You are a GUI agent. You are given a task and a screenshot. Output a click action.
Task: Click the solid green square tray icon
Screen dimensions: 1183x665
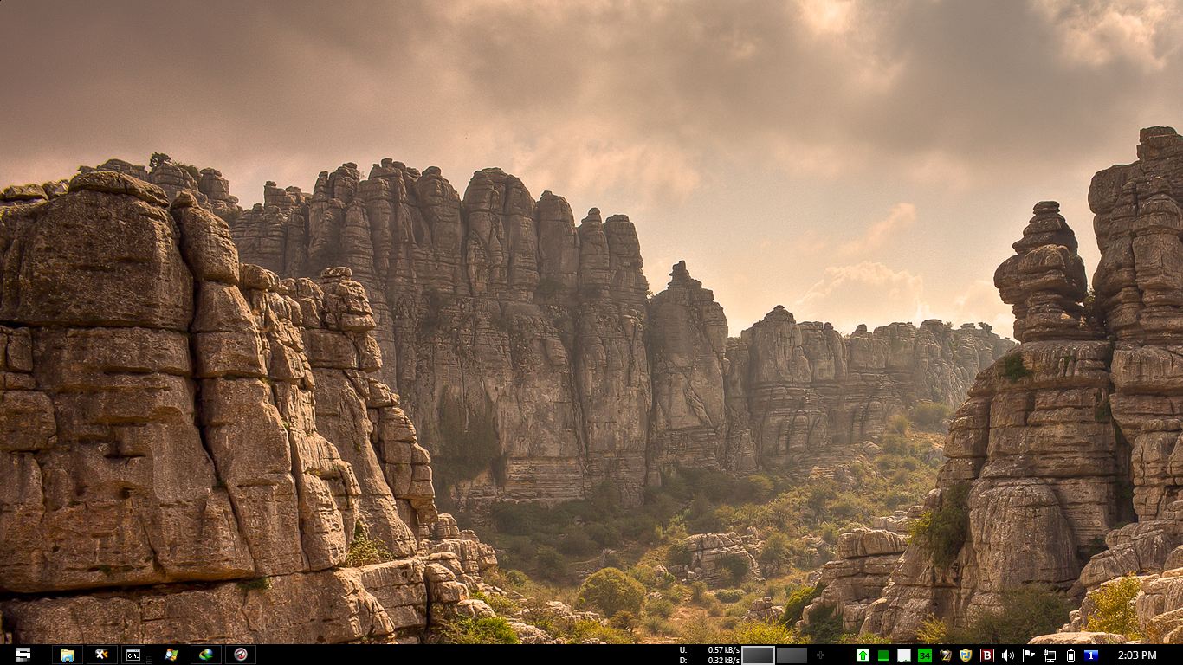883,655
